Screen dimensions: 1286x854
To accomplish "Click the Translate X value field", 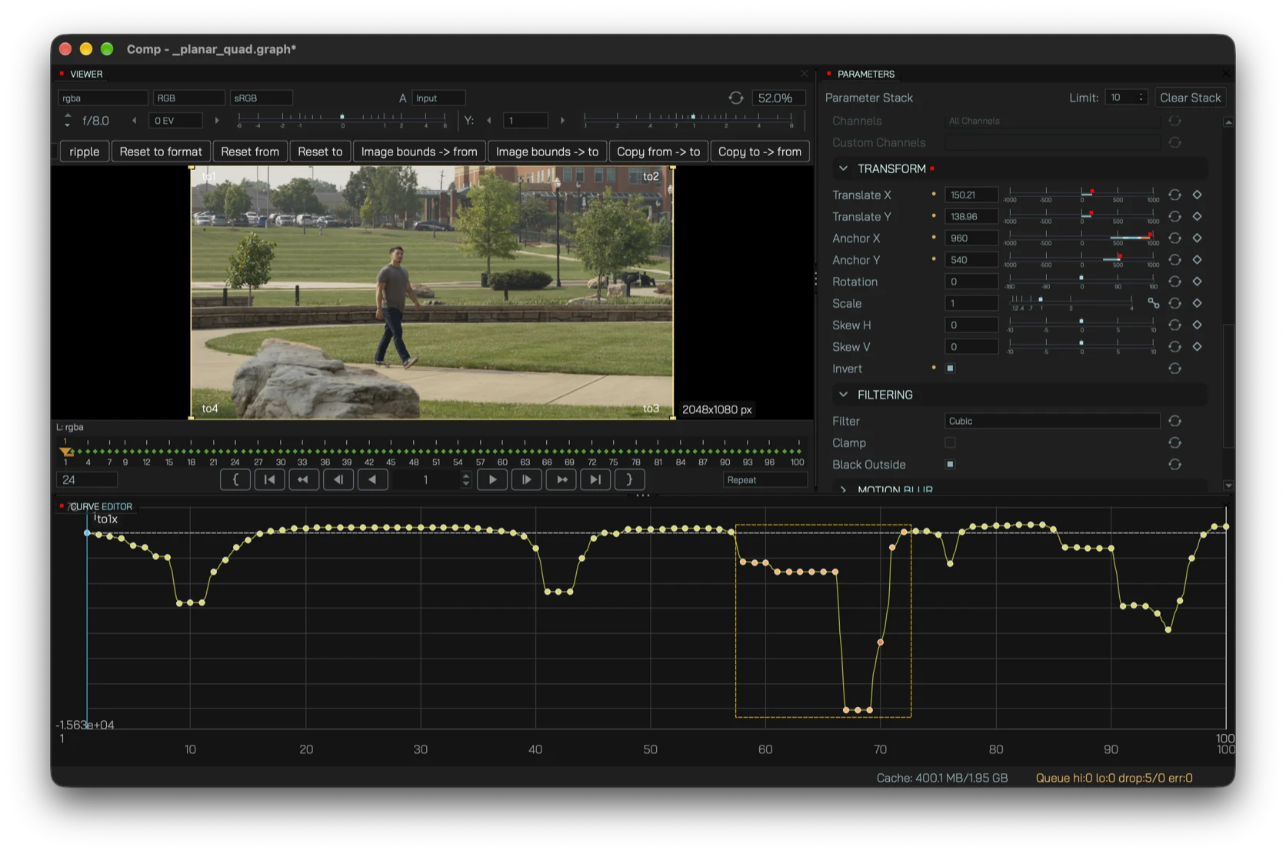I will 971,195.
